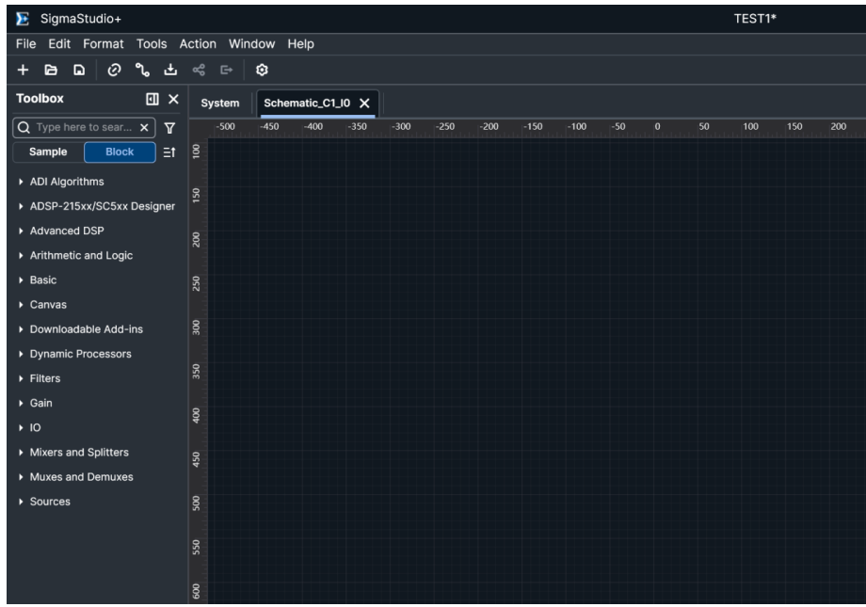
Task: Switch to the System tab
Action: pyautogui.click(x=220, y=104)
